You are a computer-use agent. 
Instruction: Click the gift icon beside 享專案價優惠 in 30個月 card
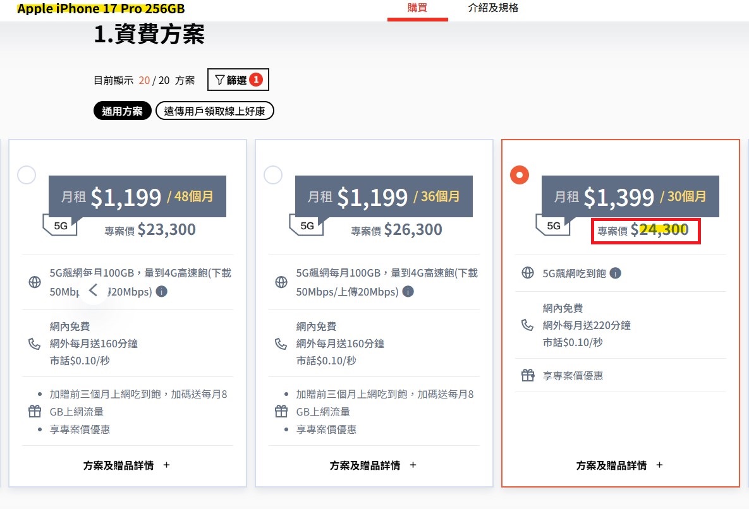tap(528, 375)
